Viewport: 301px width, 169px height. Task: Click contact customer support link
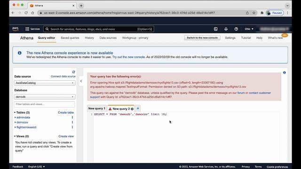coord(260,93)
